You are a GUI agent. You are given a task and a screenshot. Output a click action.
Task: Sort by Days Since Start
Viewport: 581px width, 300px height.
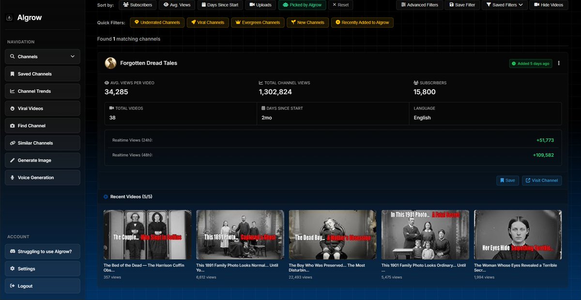tap(220, 5)
